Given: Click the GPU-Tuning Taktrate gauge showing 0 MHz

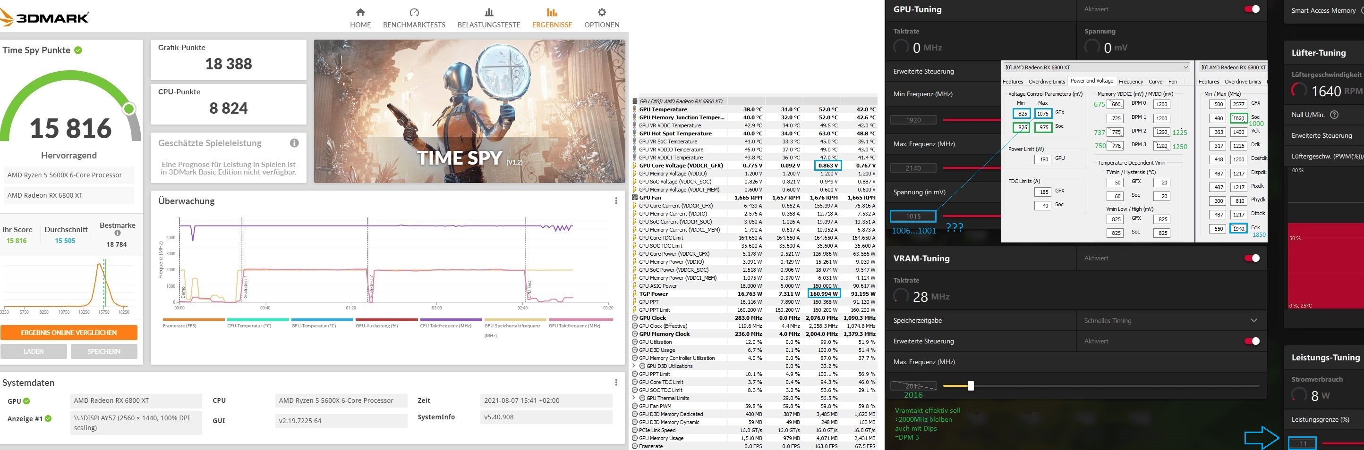Looking at the screenshot, I should [x=901, y=47].
